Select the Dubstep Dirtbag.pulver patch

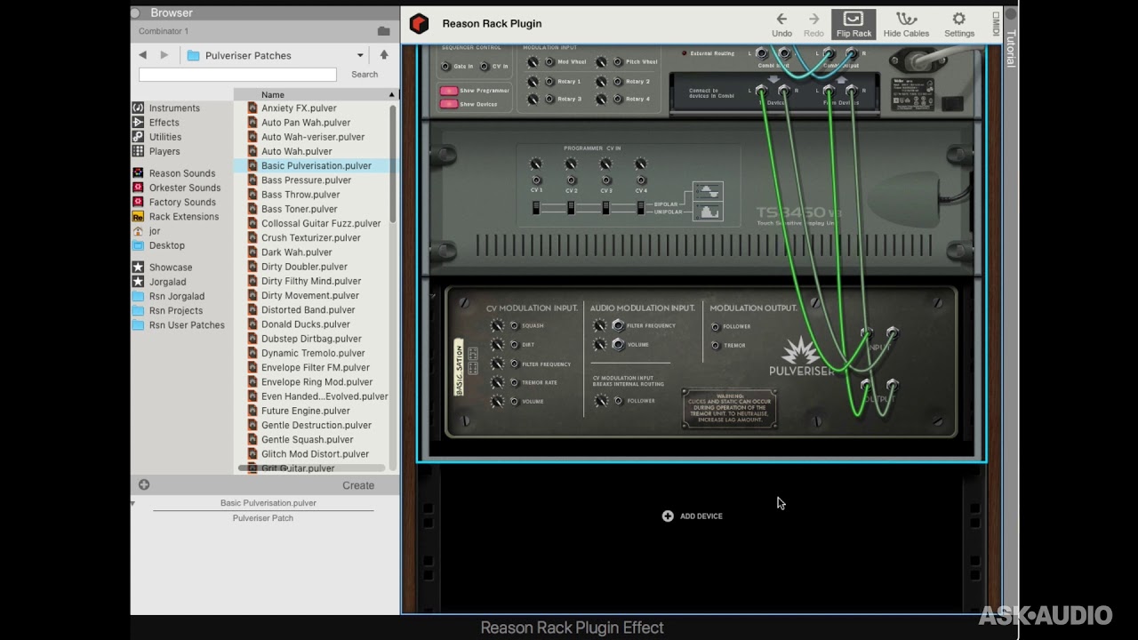click(311, 339)
